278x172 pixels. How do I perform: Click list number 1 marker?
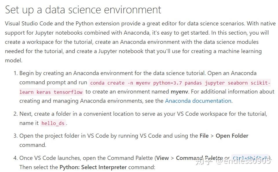[15, 73]
